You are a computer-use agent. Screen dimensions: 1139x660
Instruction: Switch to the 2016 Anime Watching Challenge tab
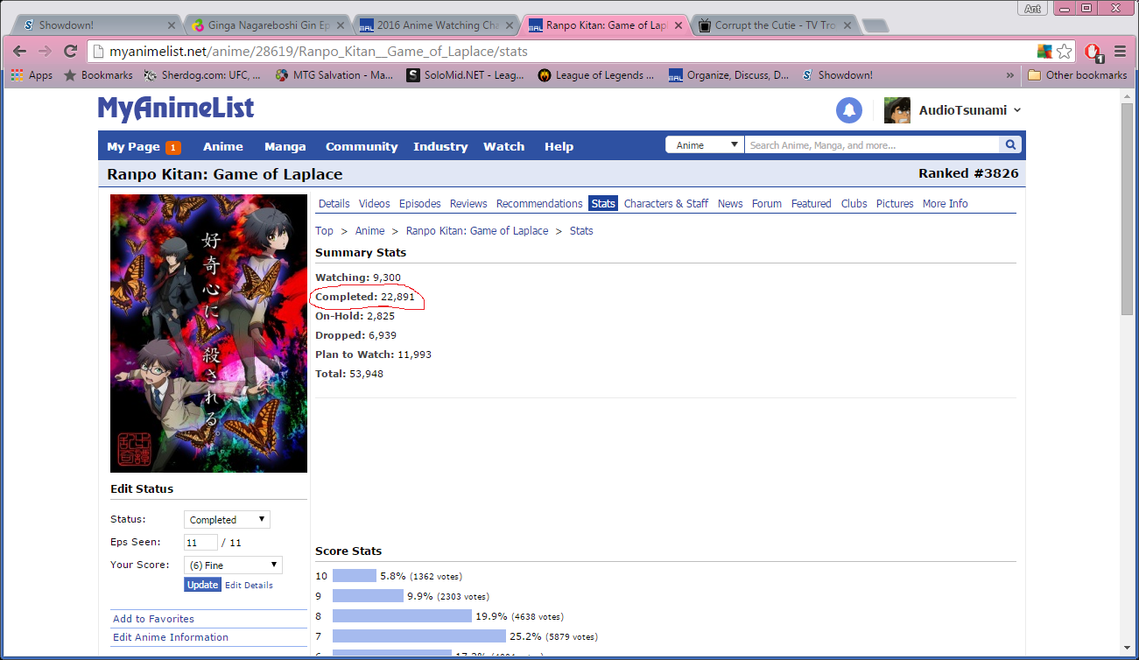pos(436,25)
